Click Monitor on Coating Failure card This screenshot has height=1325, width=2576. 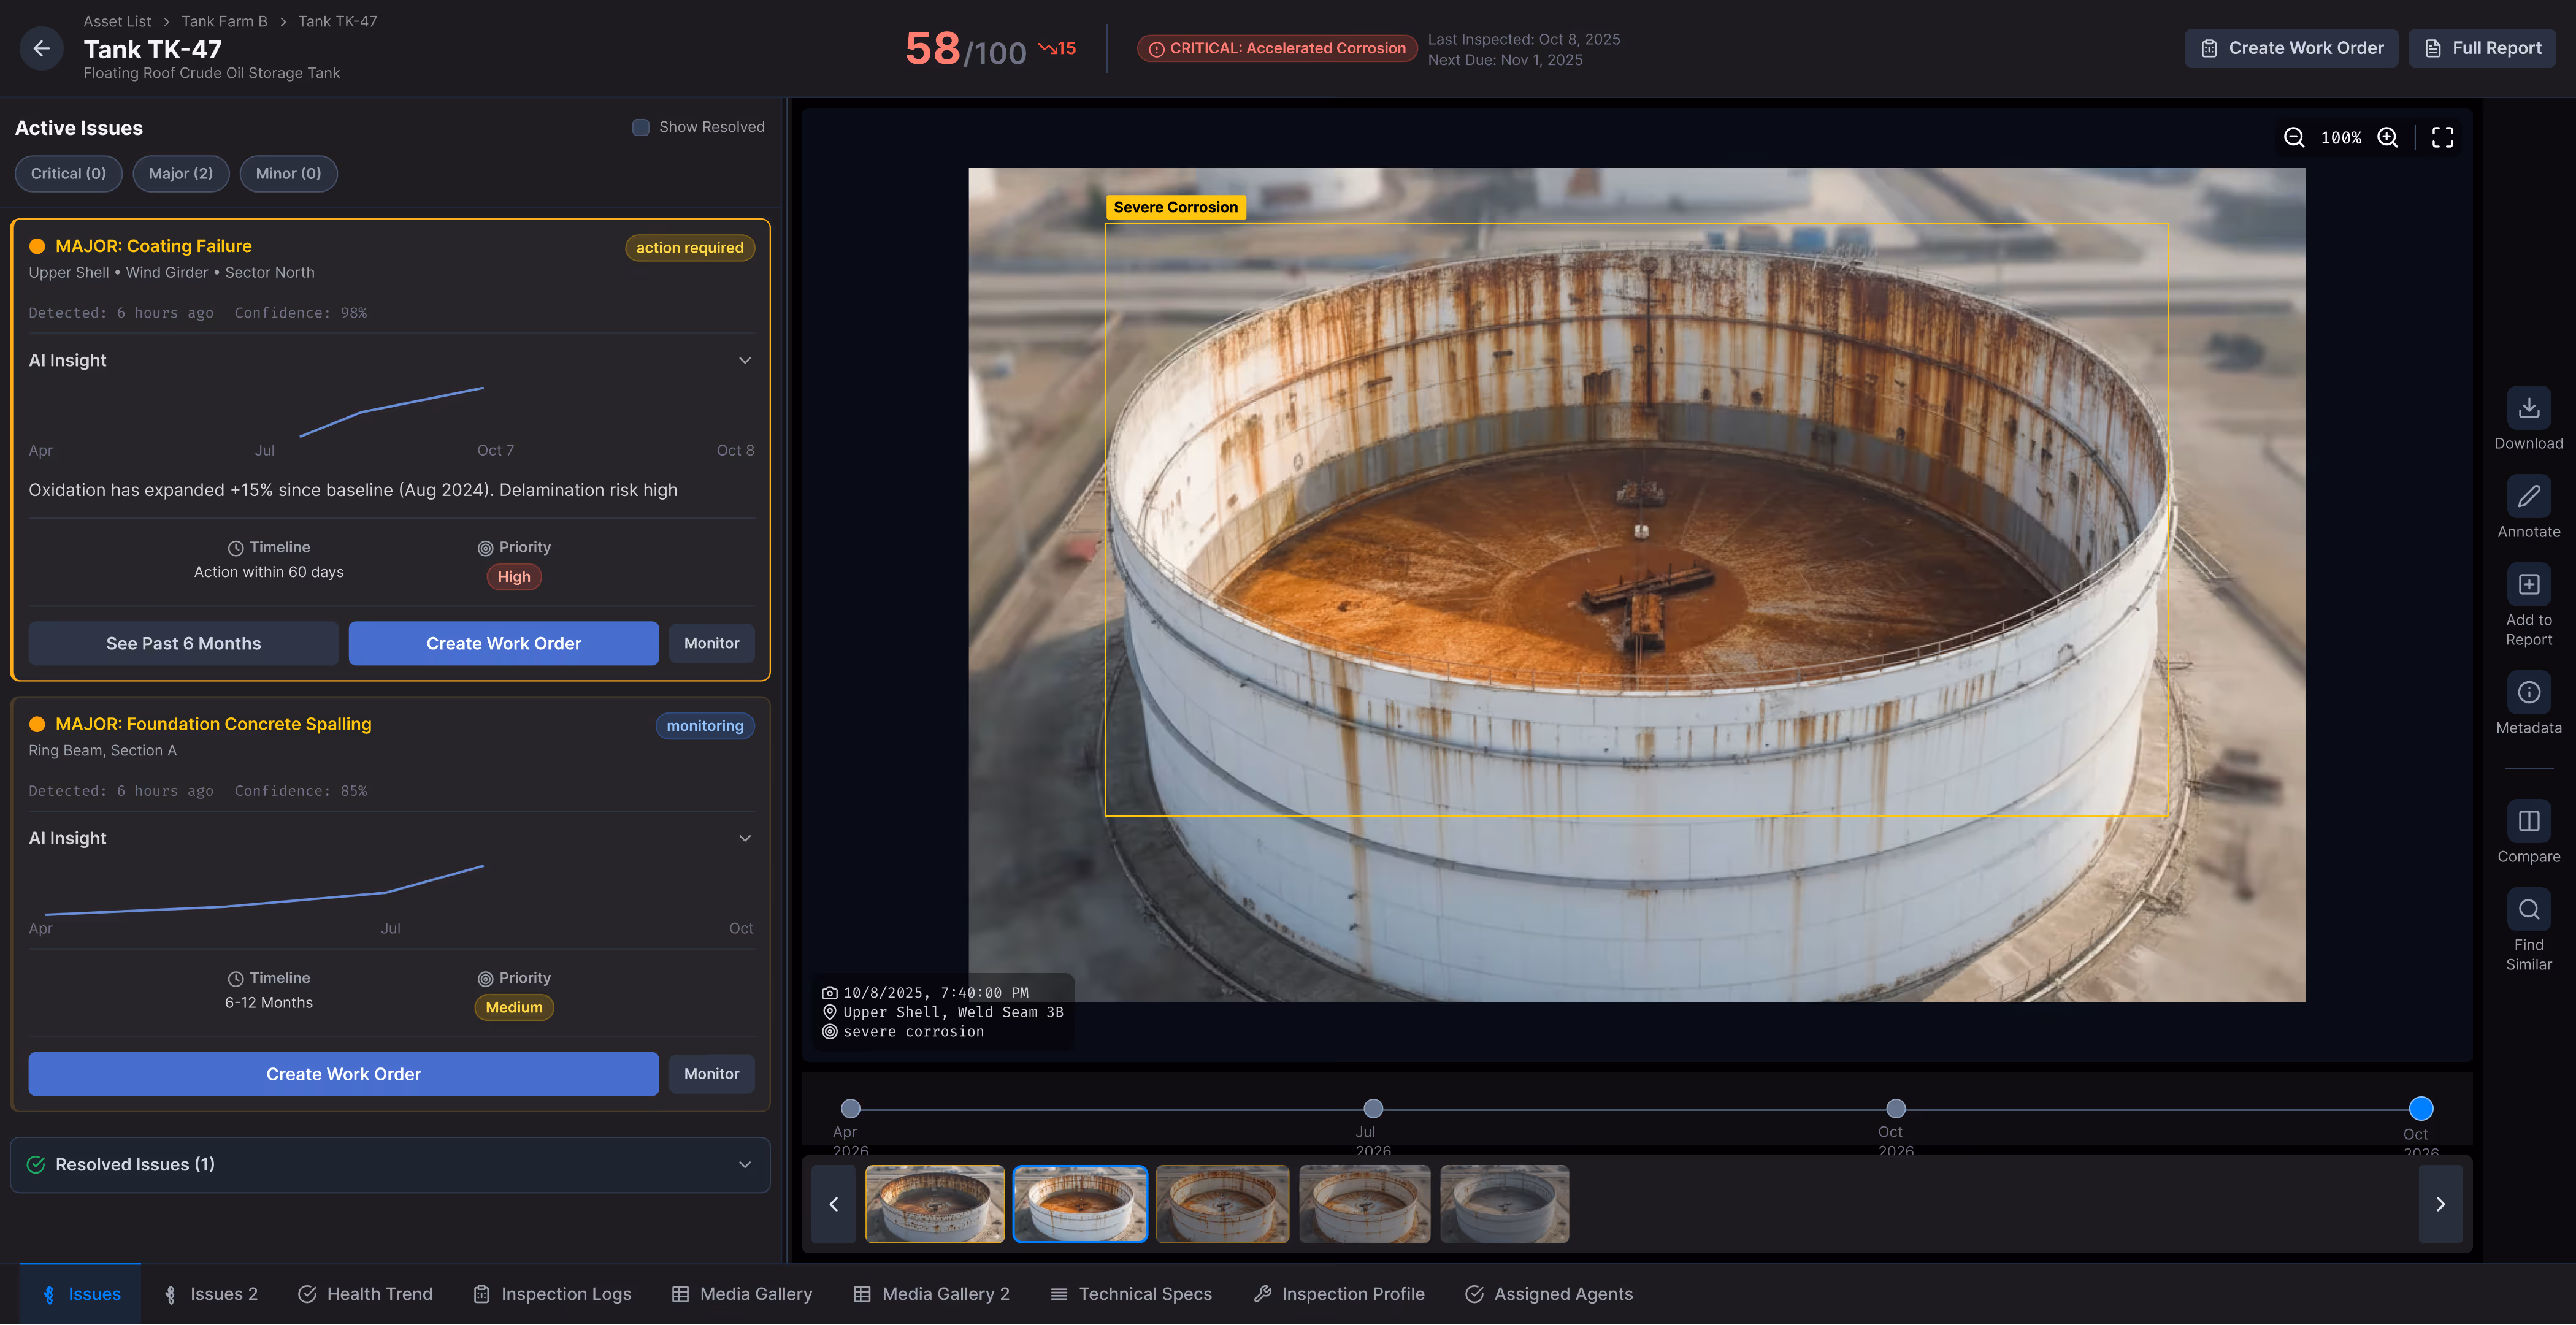point(711,644)
